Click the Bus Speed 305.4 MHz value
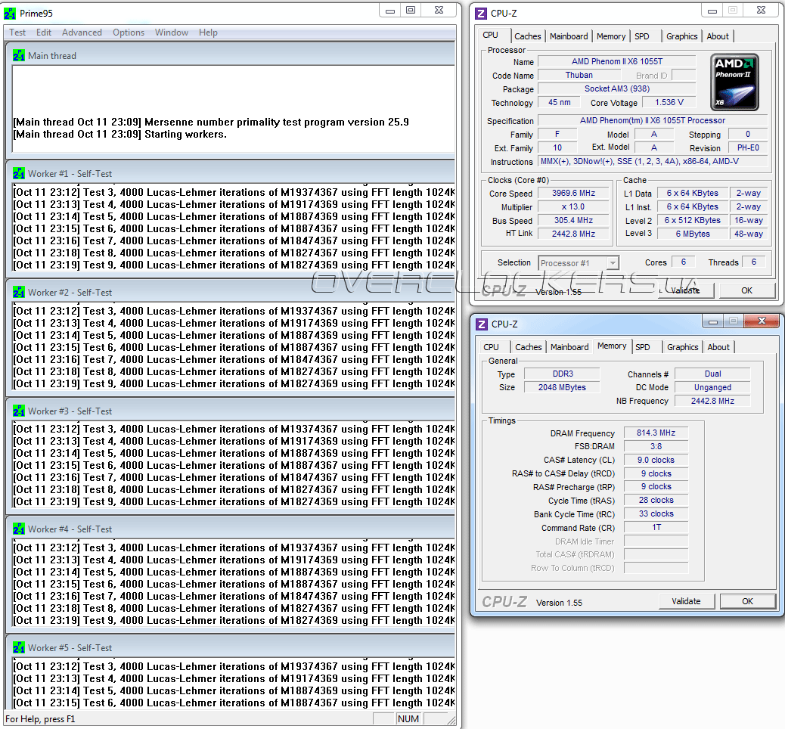 573,220
